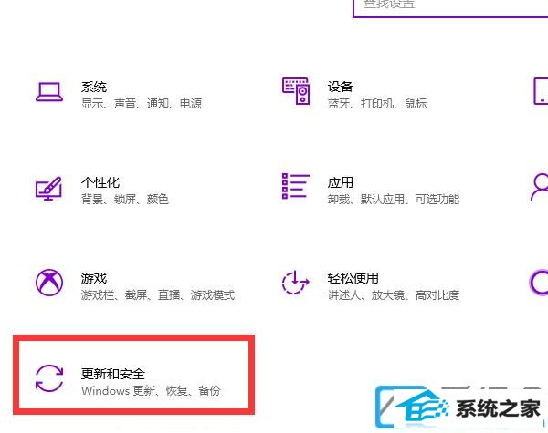The width and height of the screenshot is (548, 433).
Task: Click the Accounts person icon at right edge
Action: click(539, 187)
